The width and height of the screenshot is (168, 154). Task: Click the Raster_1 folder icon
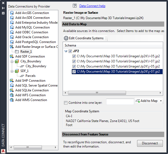click(17, 52)
